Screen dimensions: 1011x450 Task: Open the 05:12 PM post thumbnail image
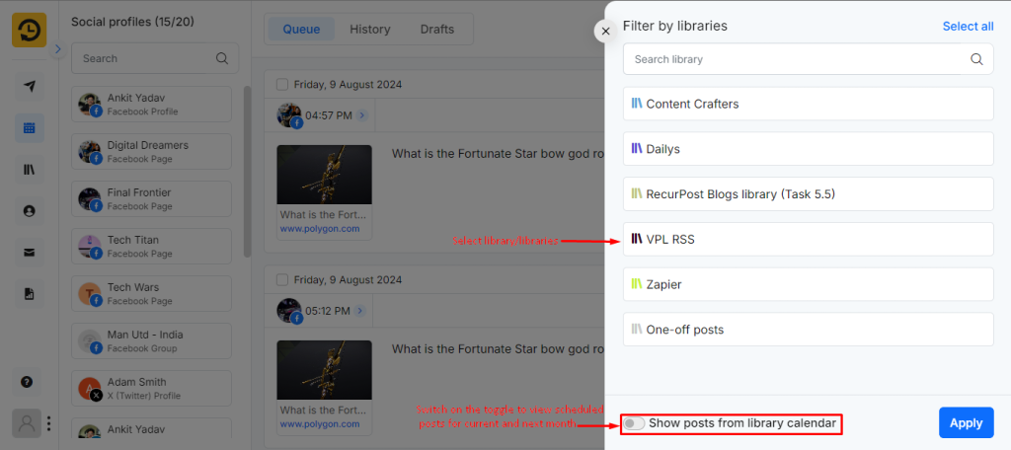[324, 370]
